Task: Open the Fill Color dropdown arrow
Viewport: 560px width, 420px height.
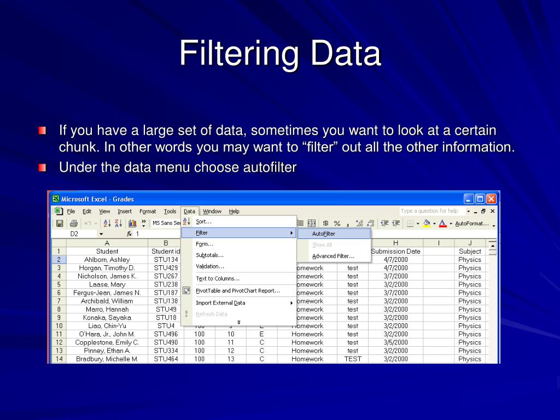Action: (434, 224)
